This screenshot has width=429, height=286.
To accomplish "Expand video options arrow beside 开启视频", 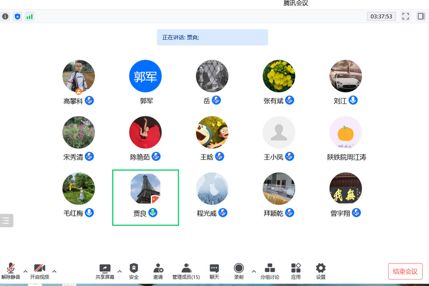I will (54, 270).
